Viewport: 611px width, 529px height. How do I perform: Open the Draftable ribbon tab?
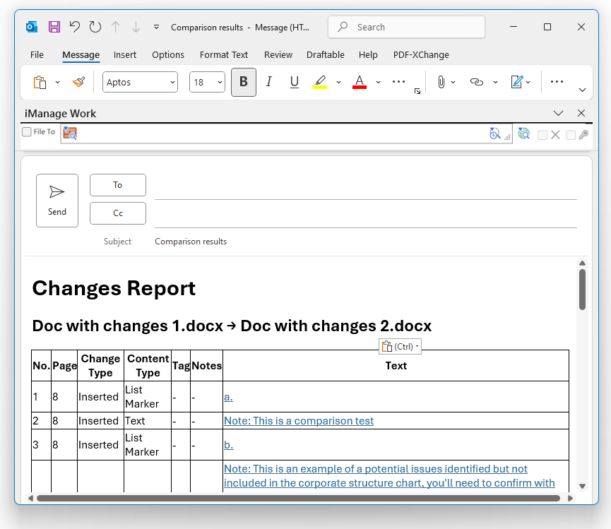click(326, 55)
